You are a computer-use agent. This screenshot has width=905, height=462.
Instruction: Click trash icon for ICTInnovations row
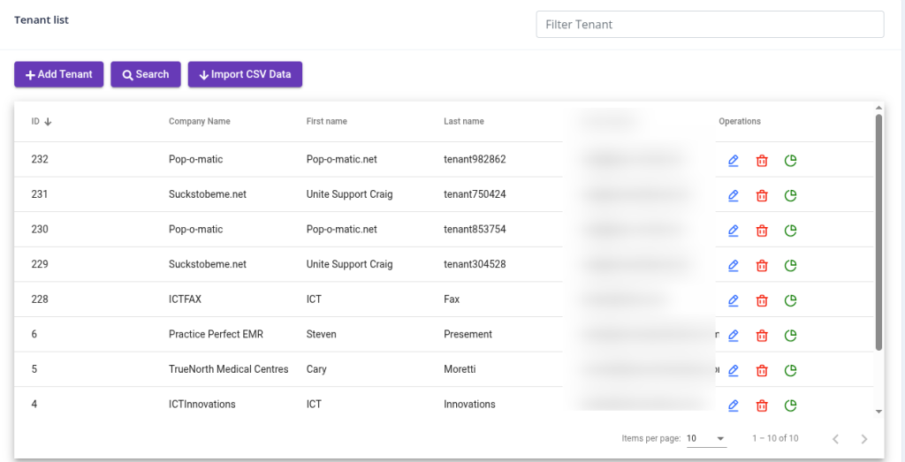click(x=761, y=405)
